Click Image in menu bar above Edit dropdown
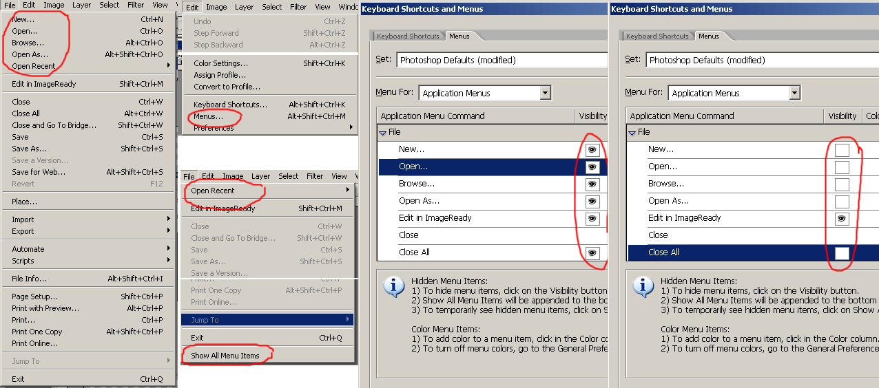This screenshot has width=879, height=388. 216,7
